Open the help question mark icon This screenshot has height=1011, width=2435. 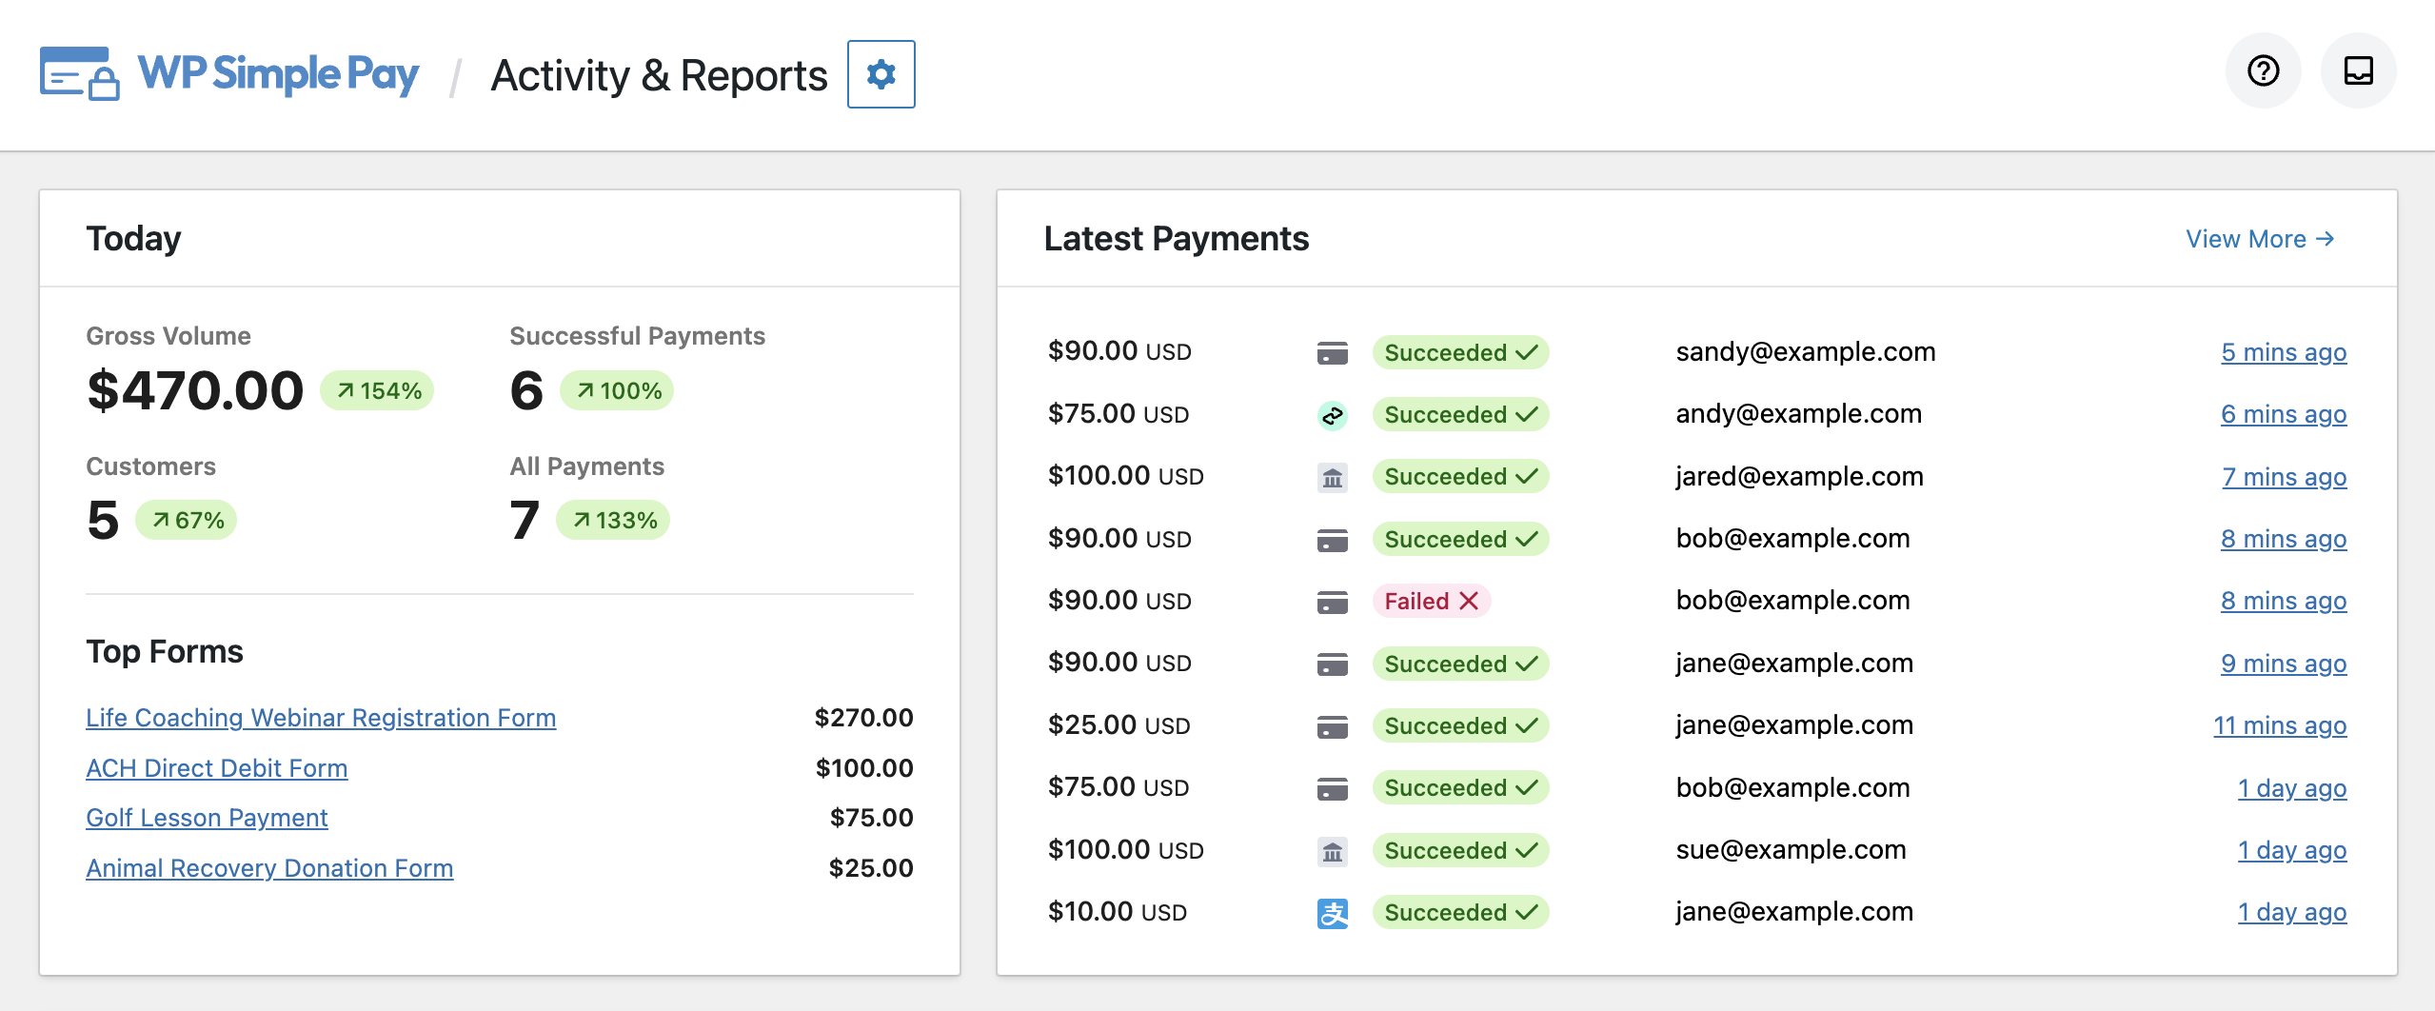coord(2264,70)
